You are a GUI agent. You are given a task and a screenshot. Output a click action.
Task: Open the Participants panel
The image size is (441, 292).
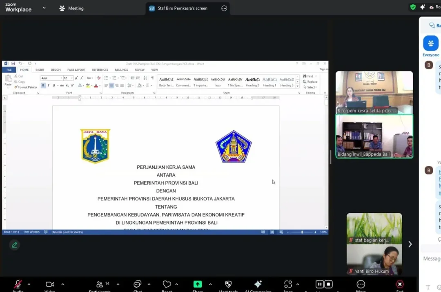[x=100, y=284]
